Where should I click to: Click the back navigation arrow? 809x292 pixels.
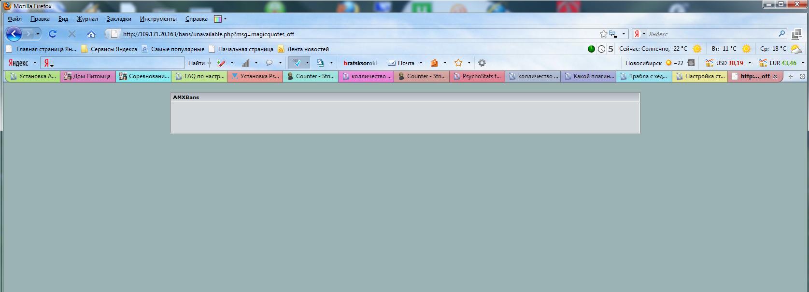tap(14, 34)
